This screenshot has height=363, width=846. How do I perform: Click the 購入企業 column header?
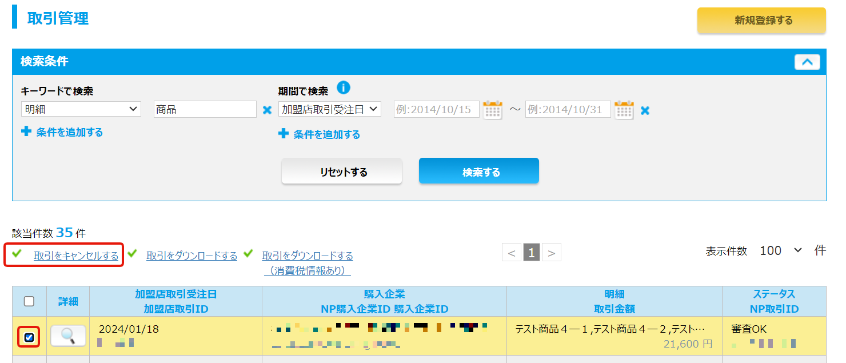(384, 294)
